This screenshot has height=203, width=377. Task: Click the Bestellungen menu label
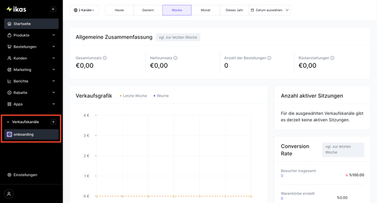(x=25, y=47)
